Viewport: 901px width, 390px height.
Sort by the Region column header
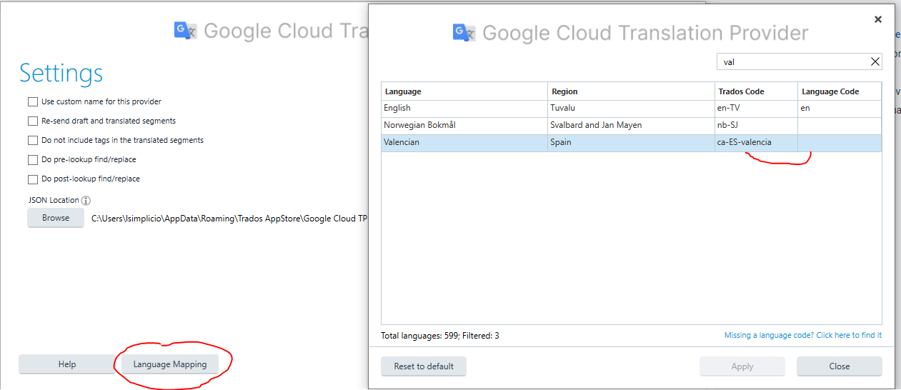[x=632, y=91]
